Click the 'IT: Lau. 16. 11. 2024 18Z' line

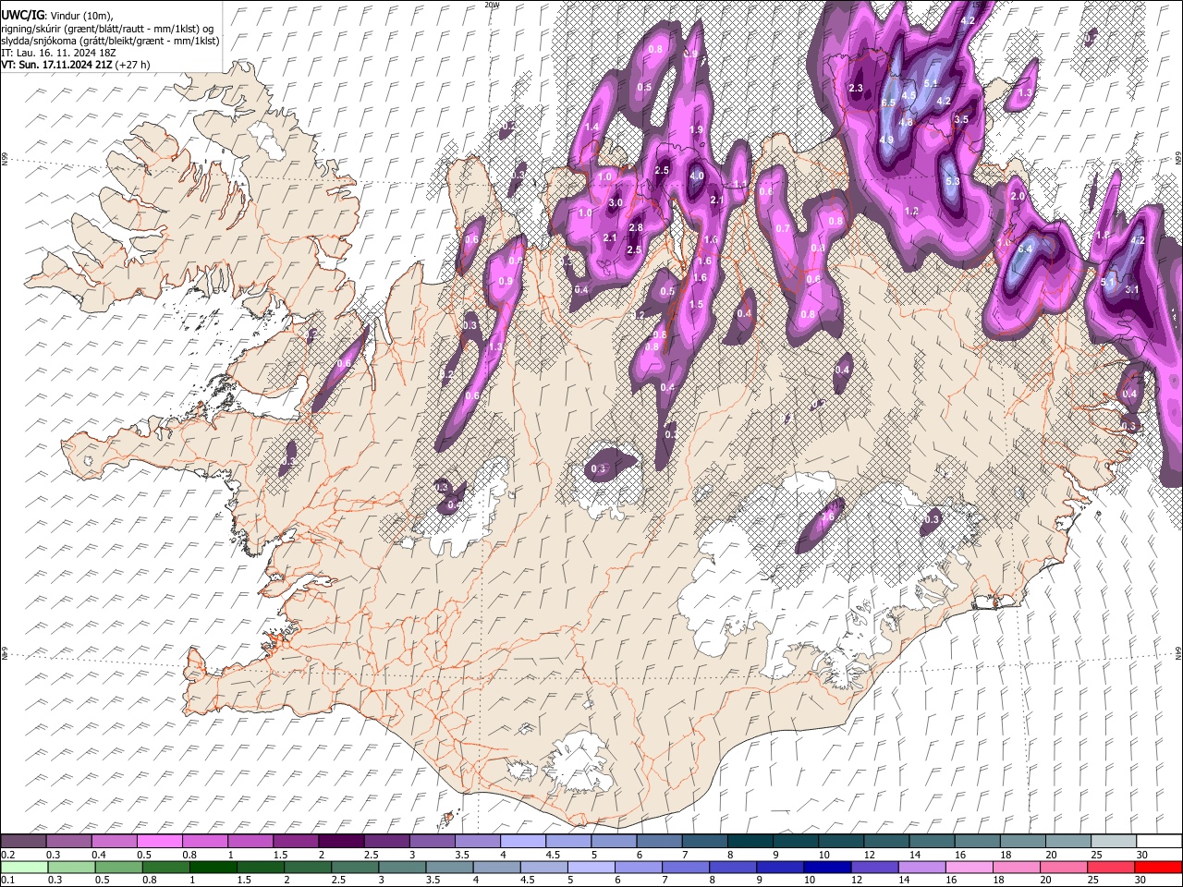[x=58, y=53]
